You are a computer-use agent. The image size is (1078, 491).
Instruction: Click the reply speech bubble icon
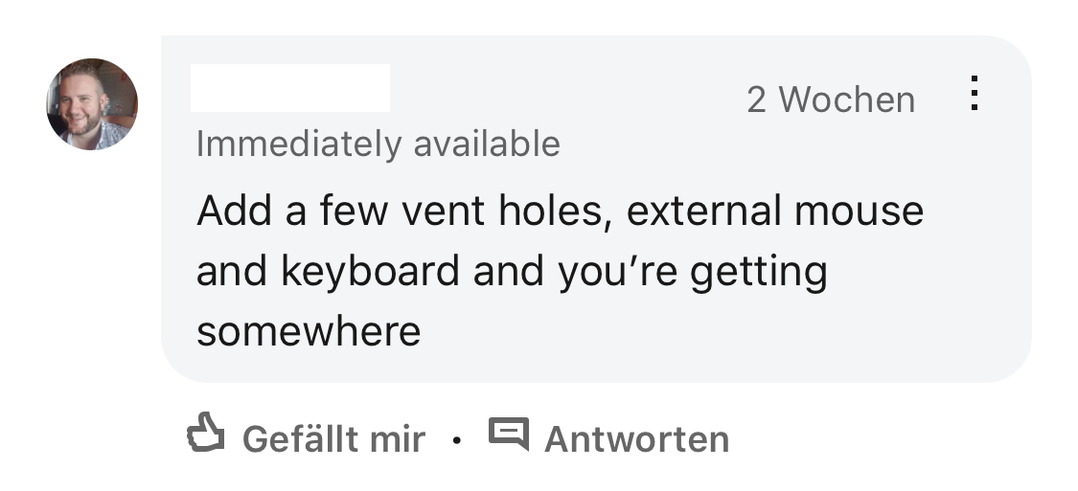point(508,435)
